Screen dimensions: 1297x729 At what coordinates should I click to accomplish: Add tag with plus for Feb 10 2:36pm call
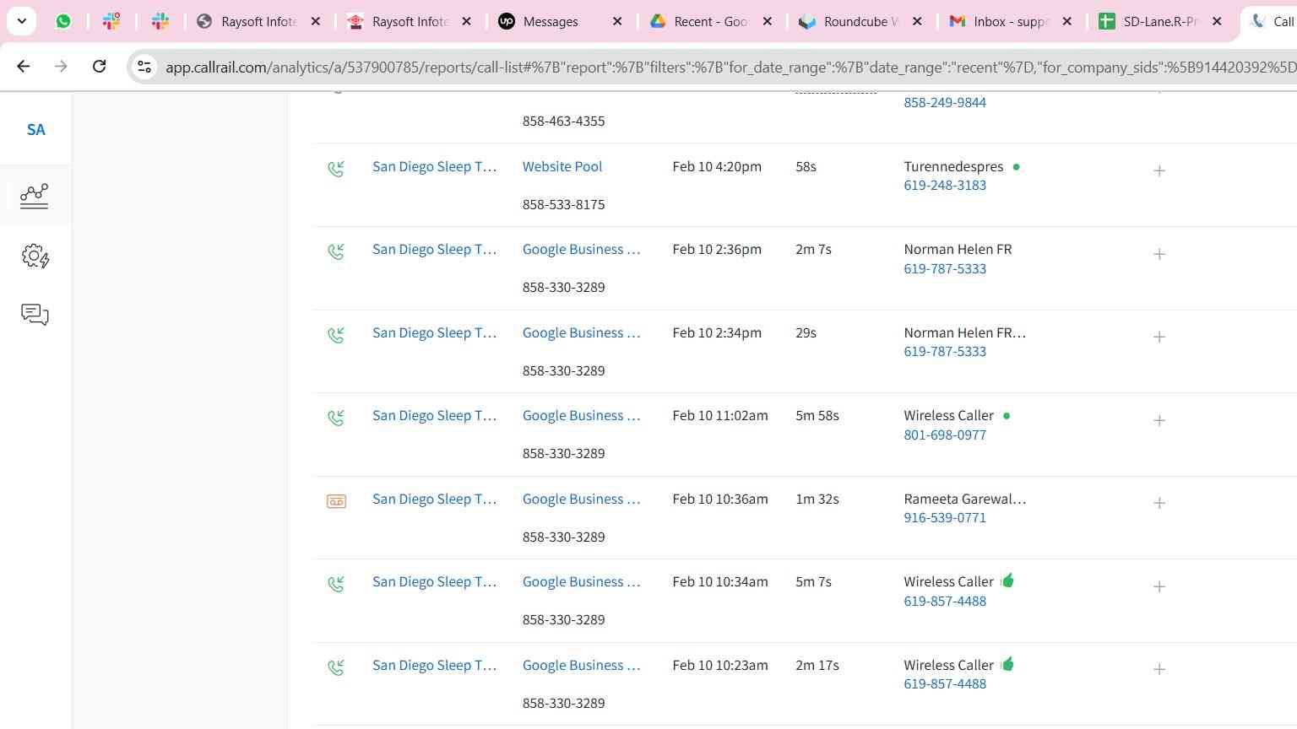coord(1159,254)
